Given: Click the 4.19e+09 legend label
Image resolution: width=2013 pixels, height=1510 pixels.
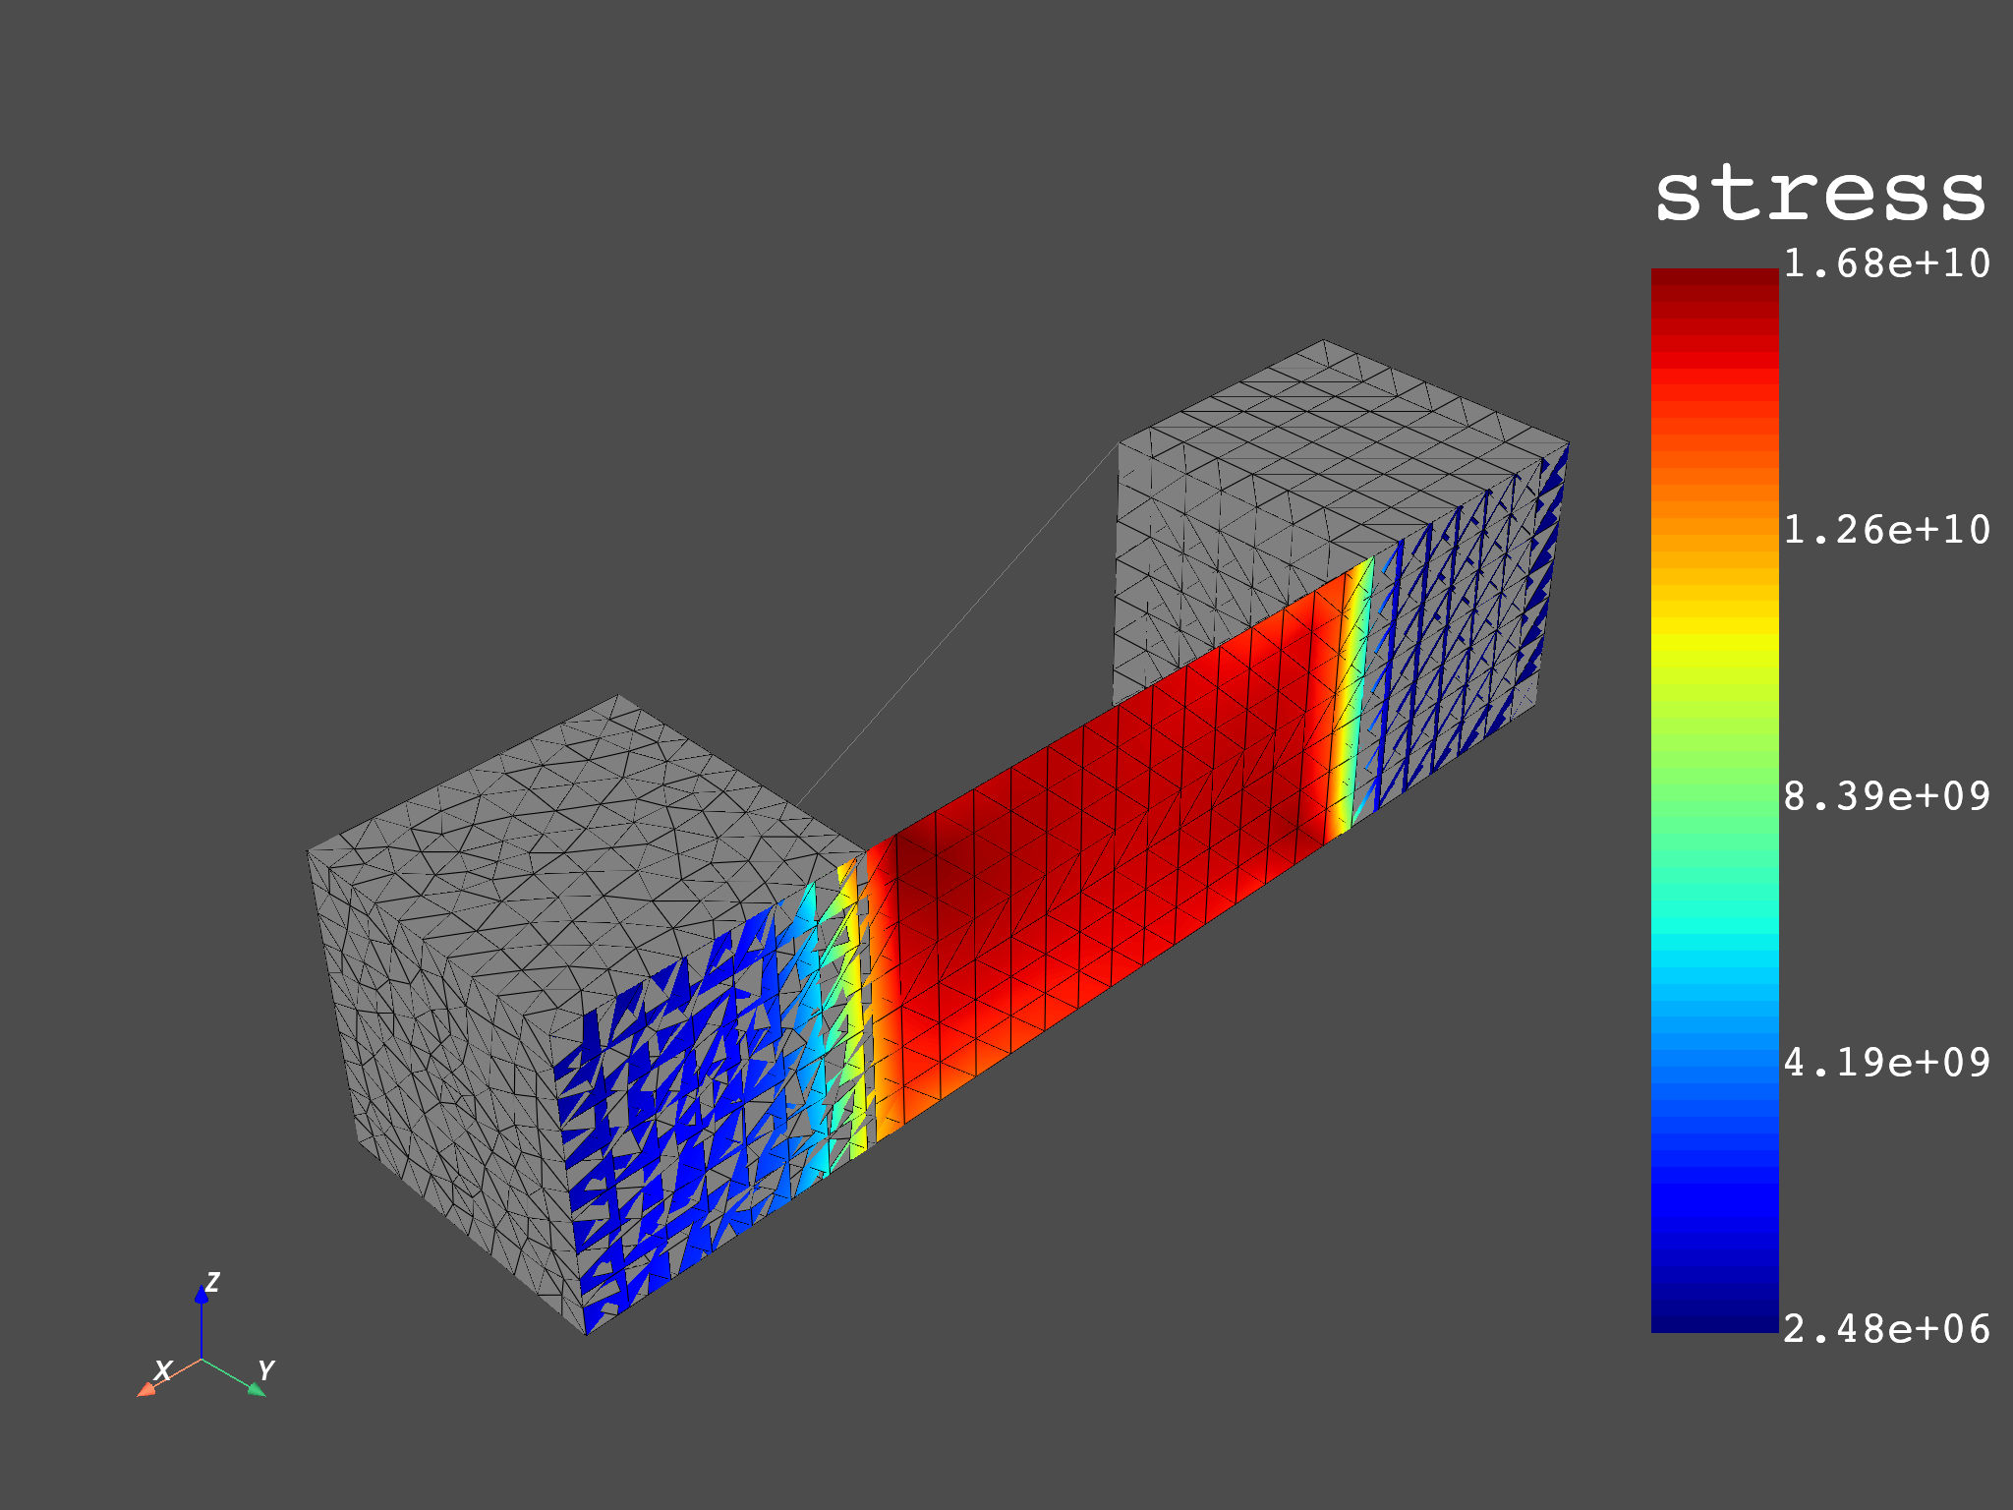Looking at the screenshot, I should 1886,1063.
